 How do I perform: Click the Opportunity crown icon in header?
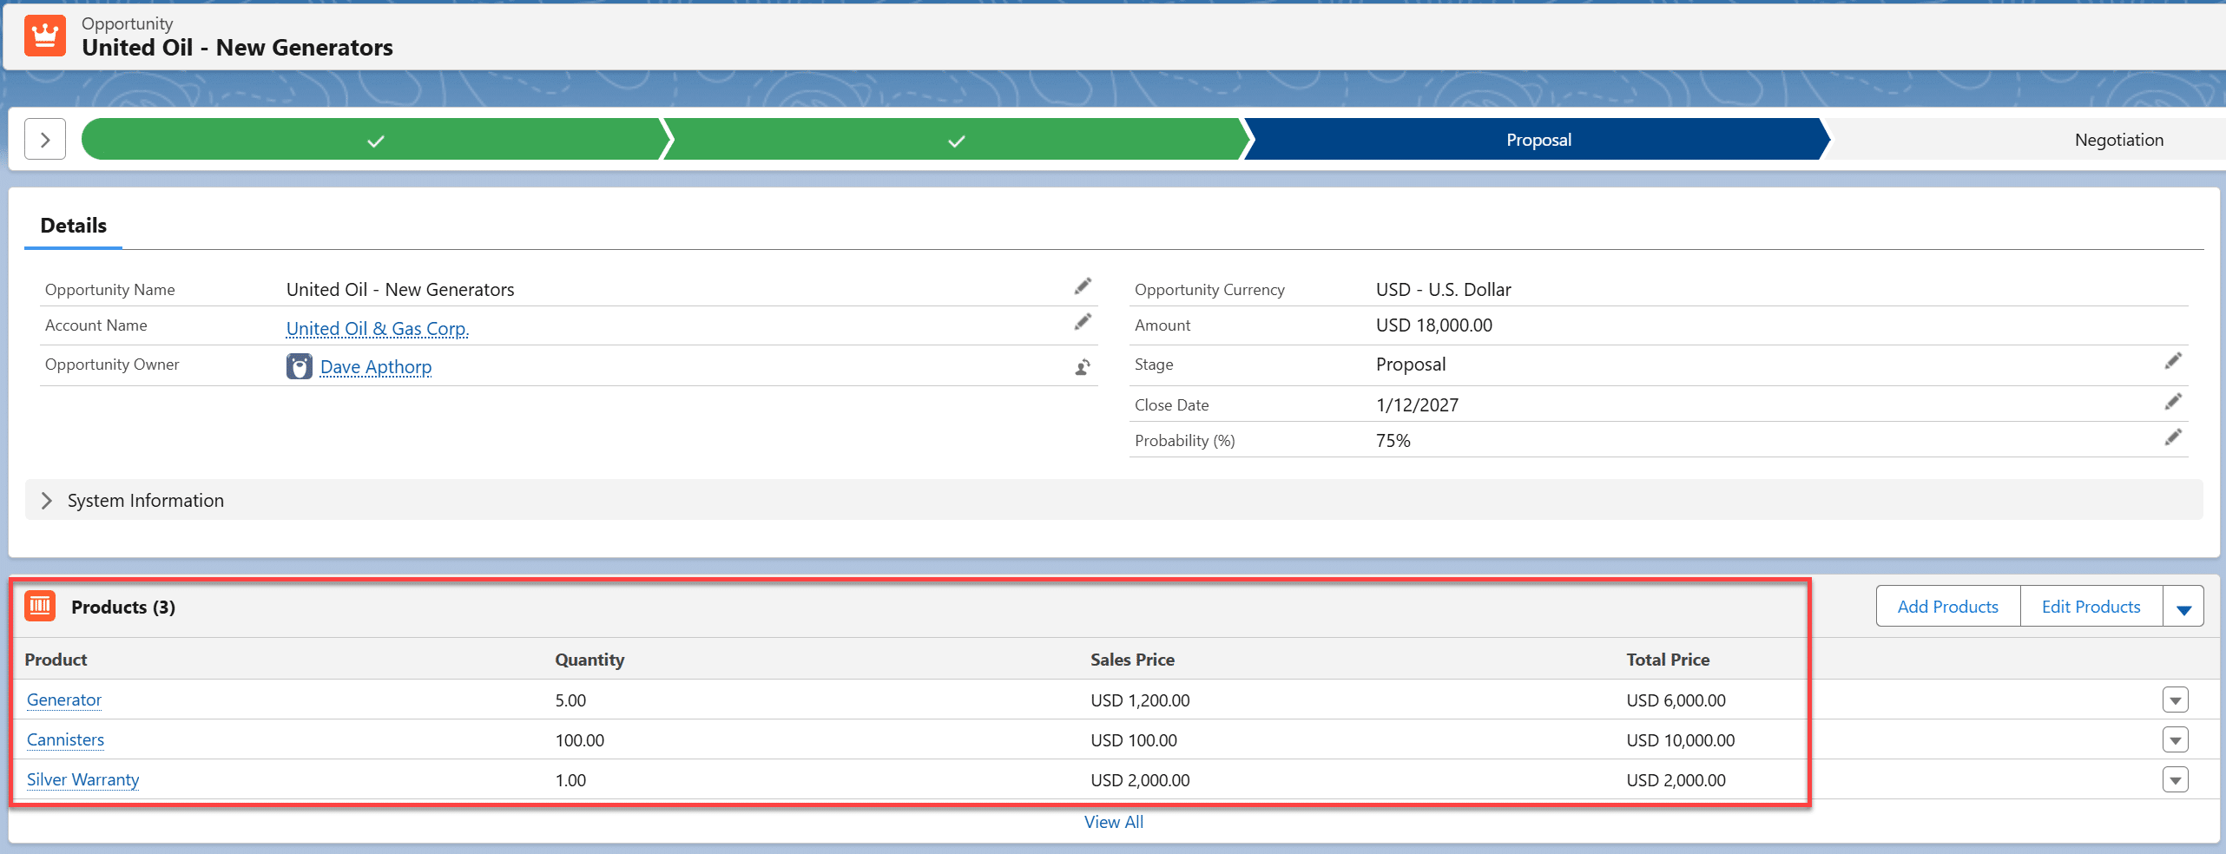point(45,36)
